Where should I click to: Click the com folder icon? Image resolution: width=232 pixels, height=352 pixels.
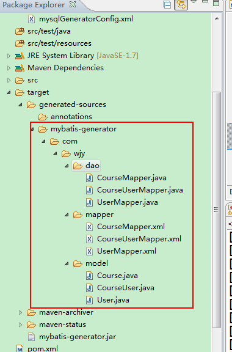click(x=54, y=141)
